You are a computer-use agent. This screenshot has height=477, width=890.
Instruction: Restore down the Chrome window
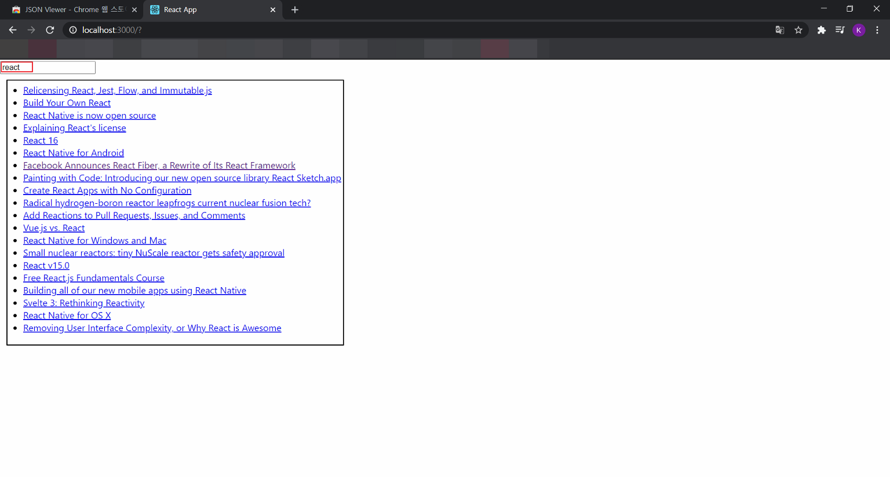[850, 9]
